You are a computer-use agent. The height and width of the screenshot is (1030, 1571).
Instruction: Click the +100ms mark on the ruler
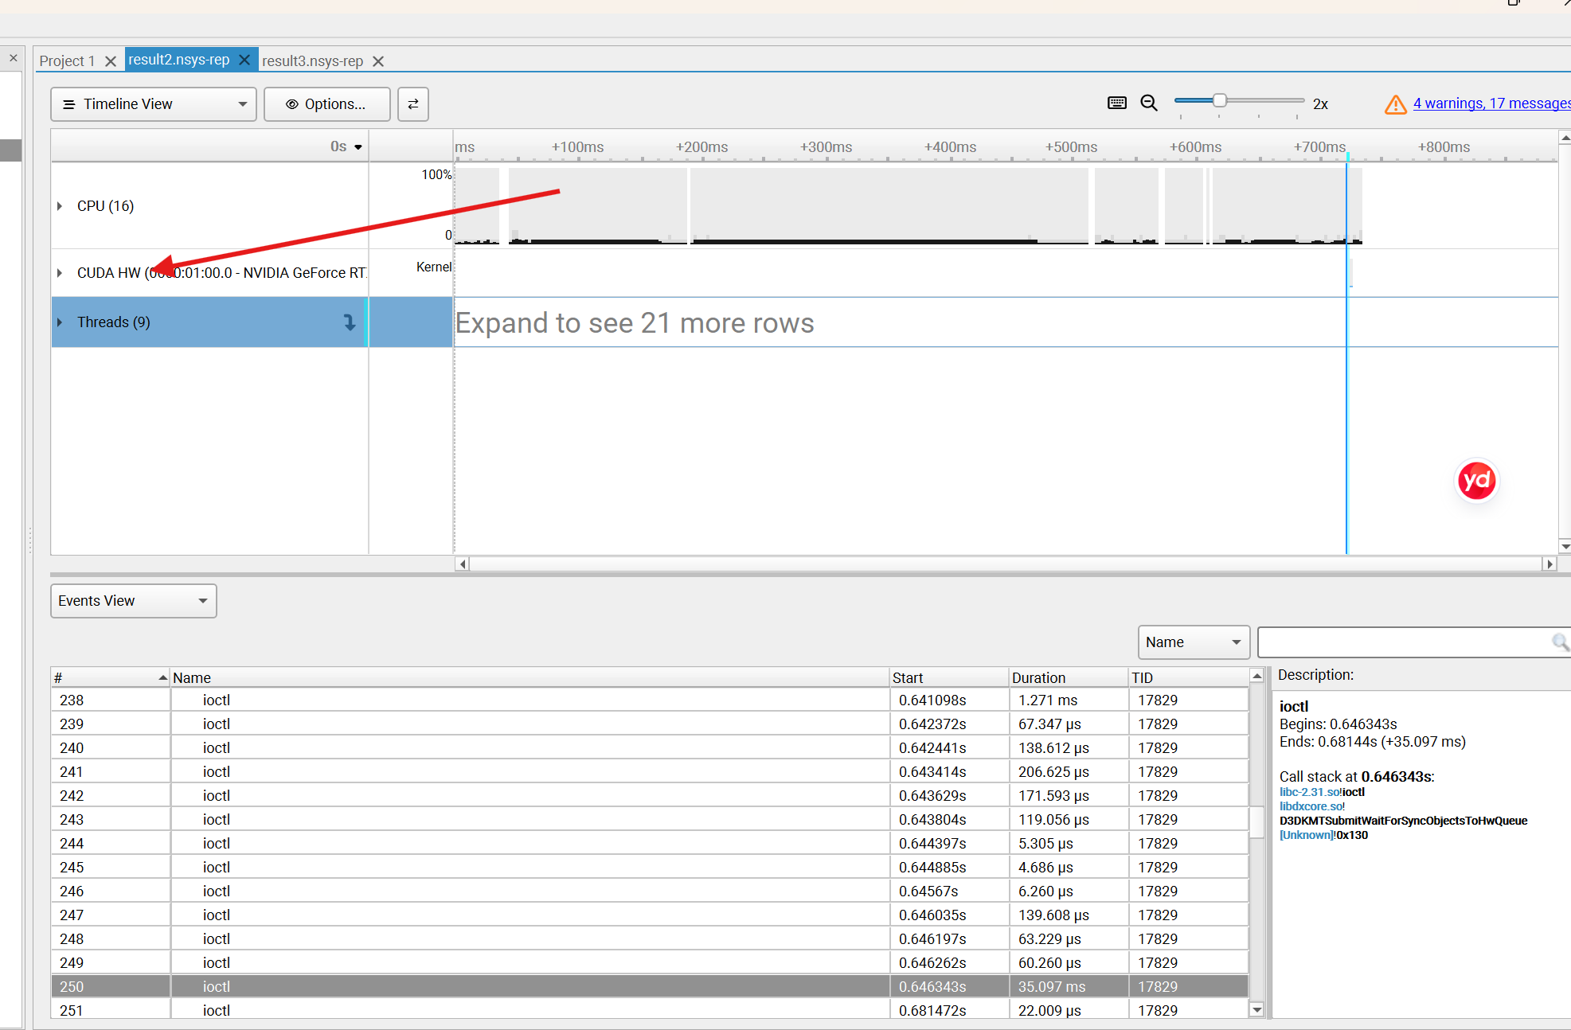(578, 147)
